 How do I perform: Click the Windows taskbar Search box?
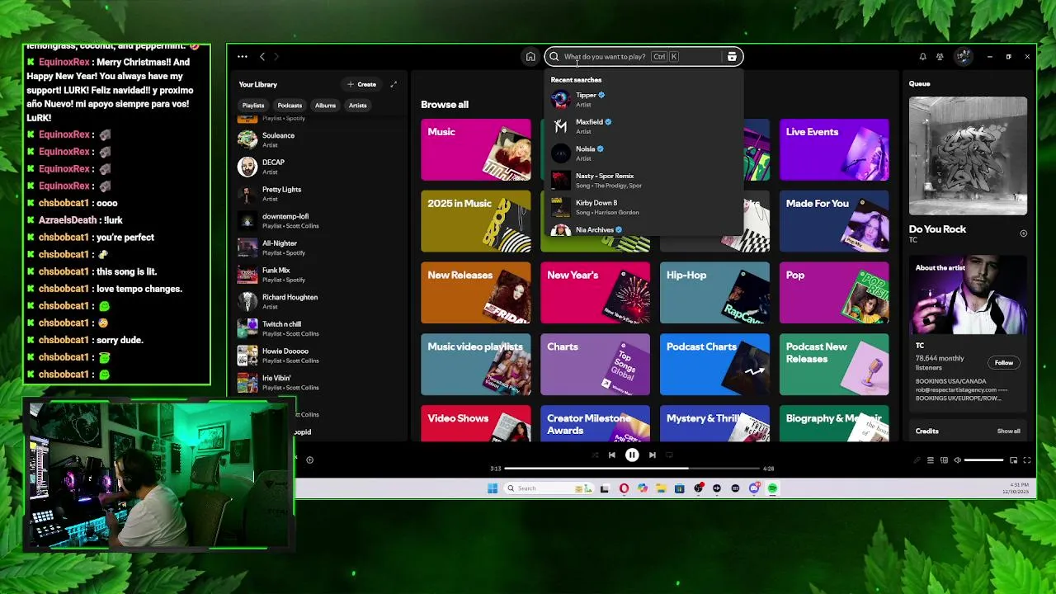pyautogui.click(x=547, y=488)
